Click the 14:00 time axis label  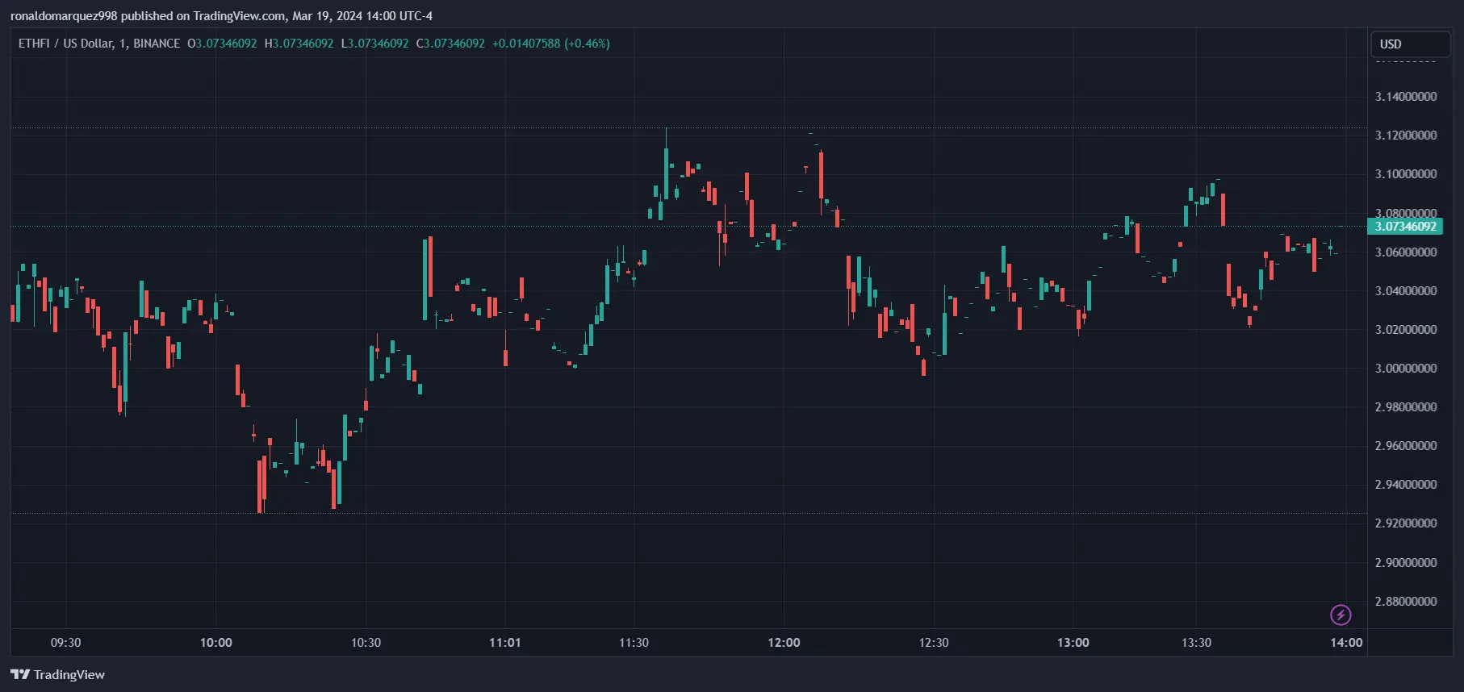(x=1346, y=643)
